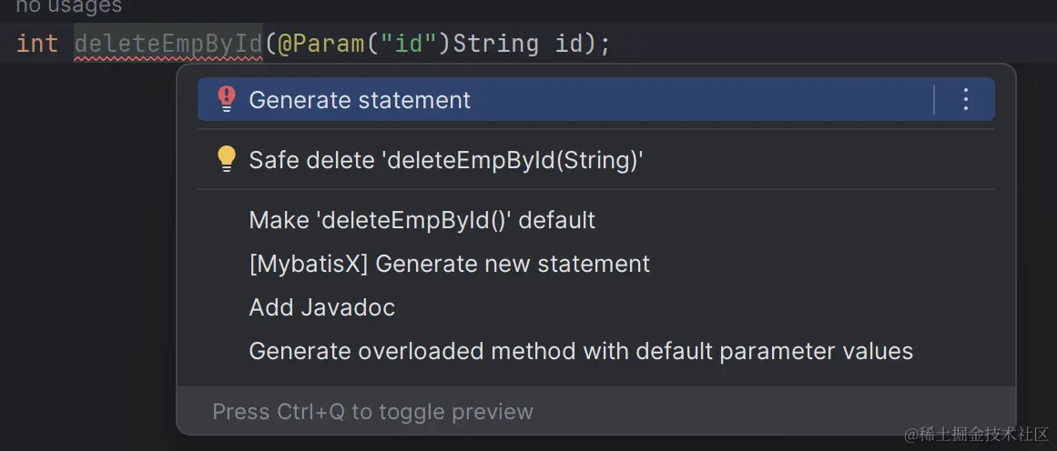Click the "id" string literal
This screenshot has height=451, width=1057.
click(x=403, y=43)
